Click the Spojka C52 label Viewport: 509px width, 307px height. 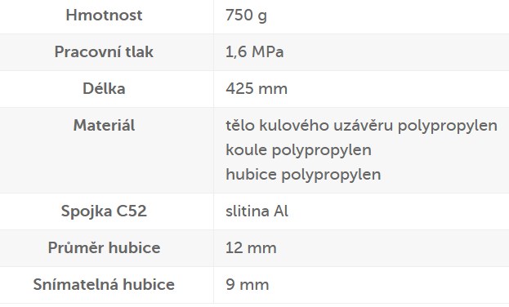click(x=104, y=211)
